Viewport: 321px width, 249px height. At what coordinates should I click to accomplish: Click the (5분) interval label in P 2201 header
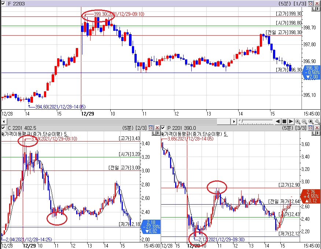(288, 128)
